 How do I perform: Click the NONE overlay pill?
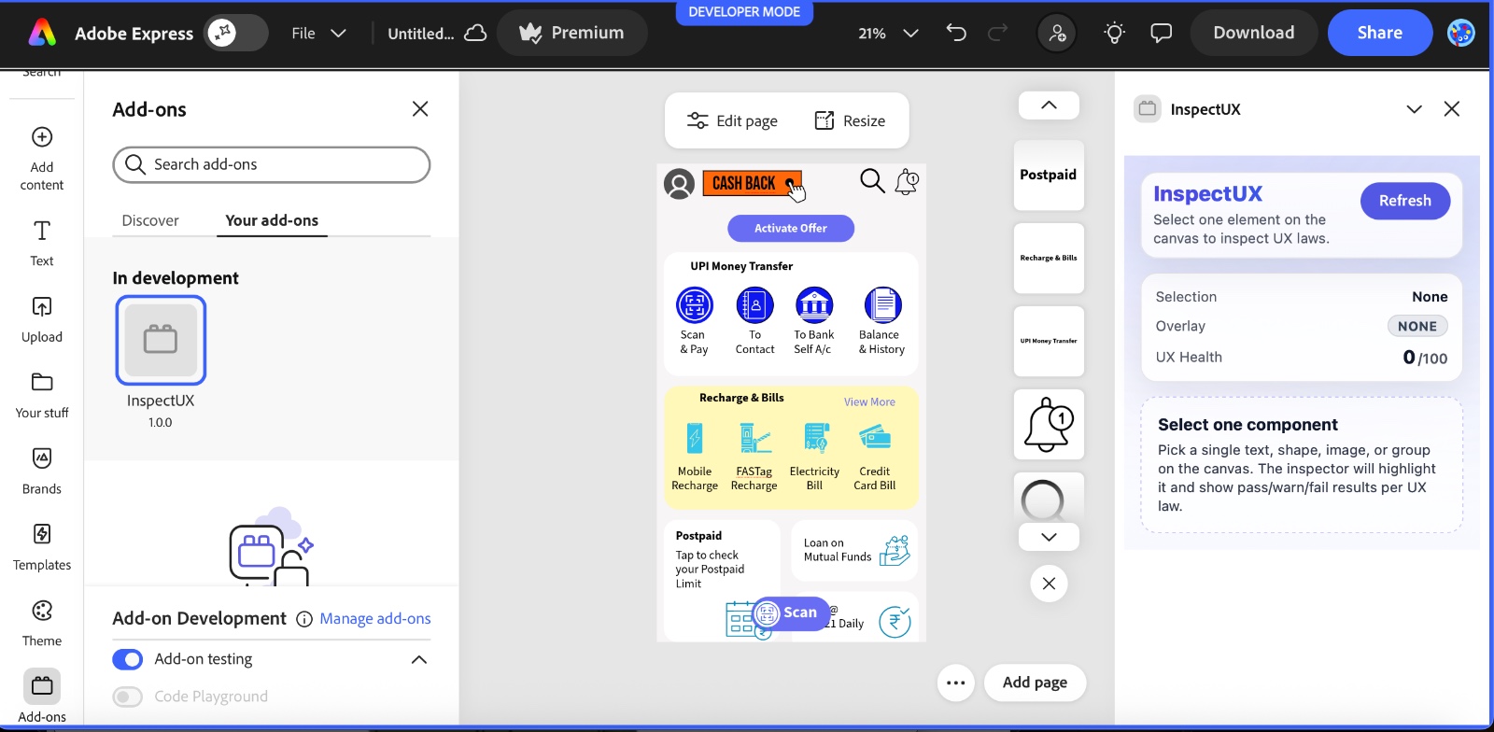1416,326
